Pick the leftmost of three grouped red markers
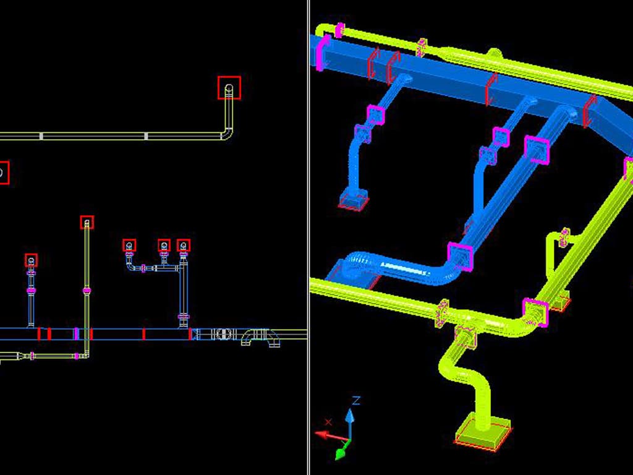633x475 pixels. click(129, 246)
